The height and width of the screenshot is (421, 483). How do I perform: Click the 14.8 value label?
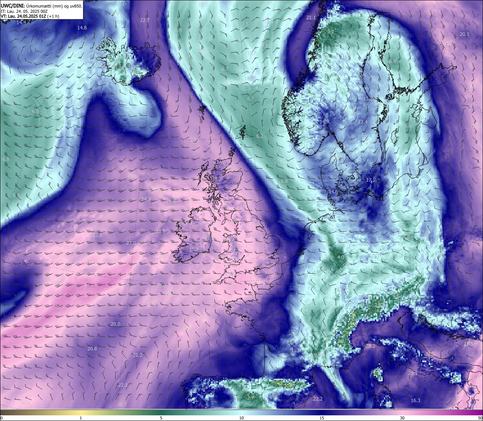82,28
